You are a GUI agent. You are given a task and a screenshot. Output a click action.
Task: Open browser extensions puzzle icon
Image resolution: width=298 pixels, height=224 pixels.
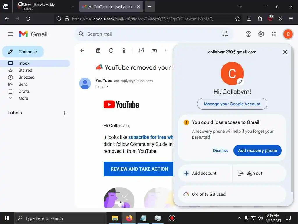click(x=260, y=19)
